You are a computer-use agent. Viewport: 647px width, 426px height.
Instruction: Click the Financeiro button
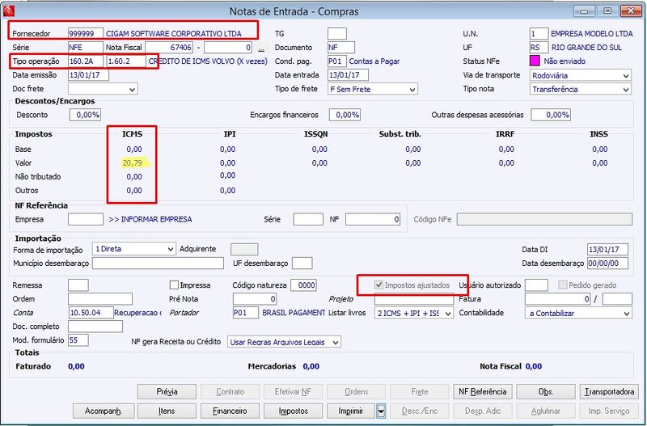point(230,411)
